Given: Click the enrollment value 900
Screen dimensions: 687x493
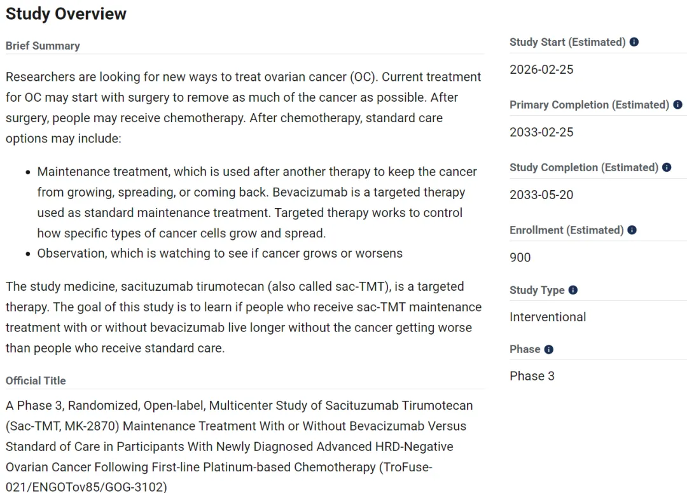Looking at the screenshot, I should [x=520, y=257].
